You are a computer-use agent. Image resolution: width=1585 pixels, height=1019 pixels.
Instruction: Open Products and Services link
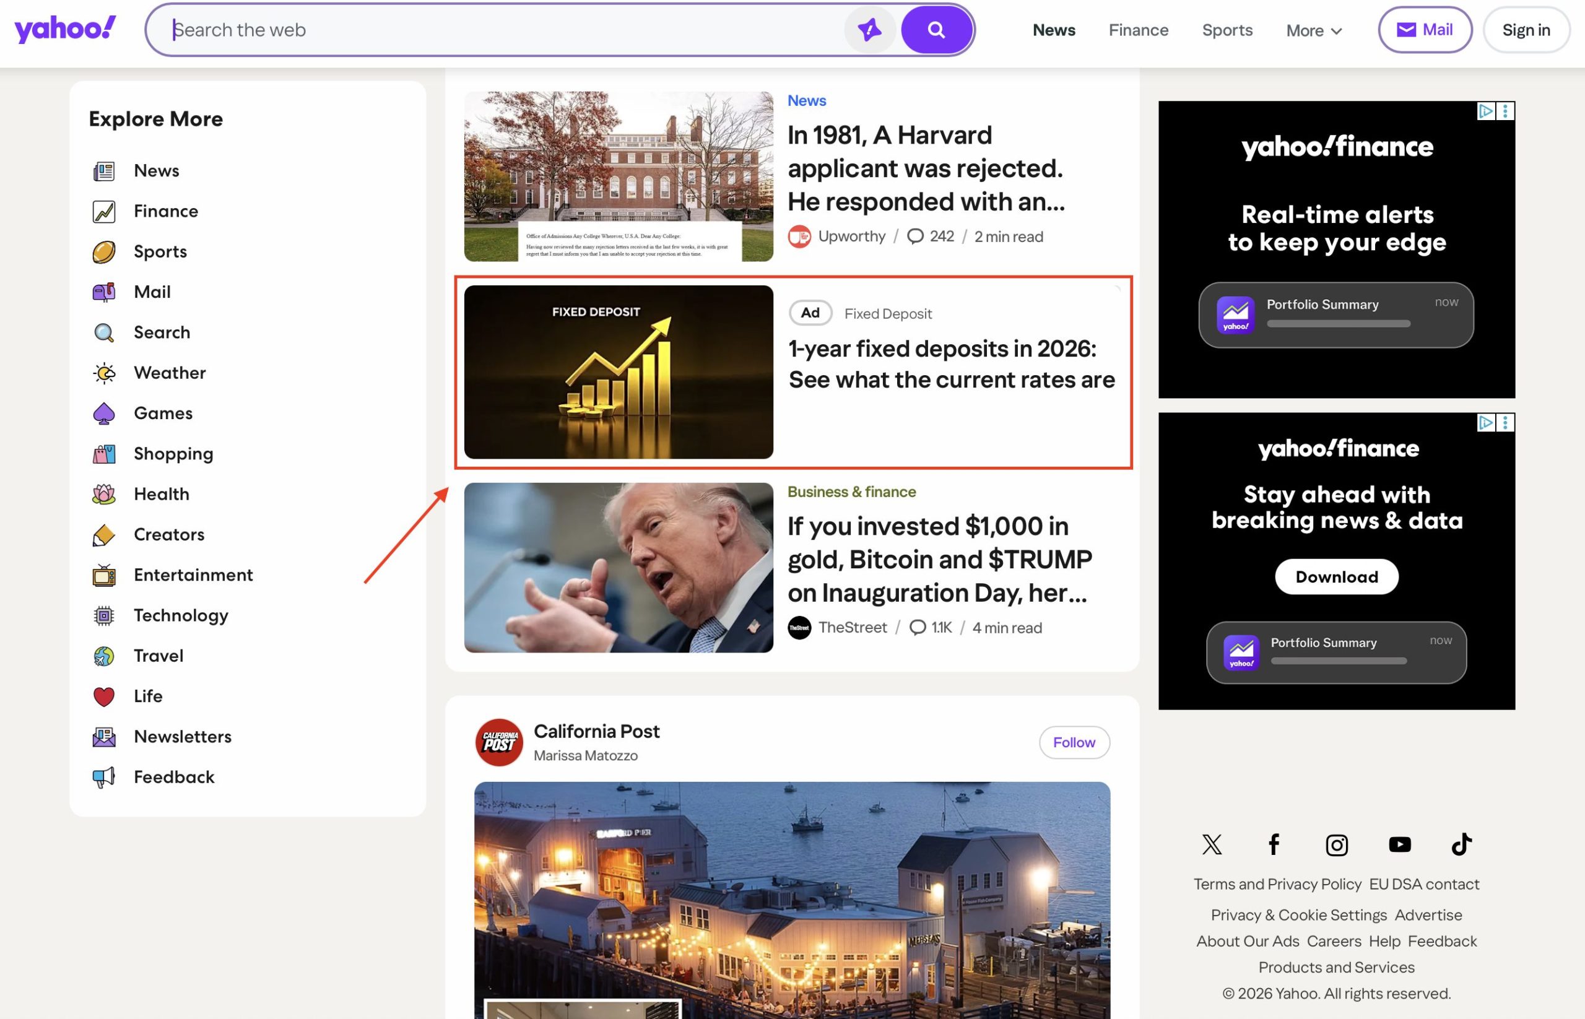tap(1336, 968)
